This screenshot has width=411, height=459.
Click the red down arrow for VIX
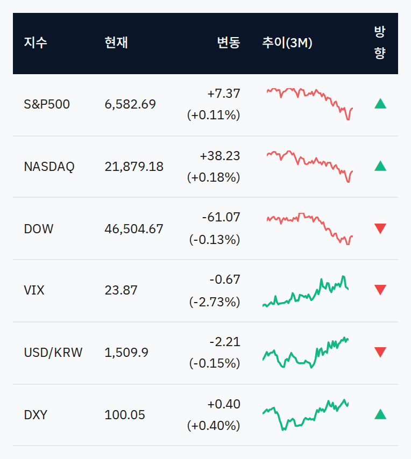click(x=380, y=290)
